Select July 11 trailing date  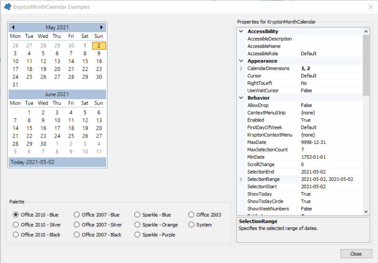click(99, 152)
